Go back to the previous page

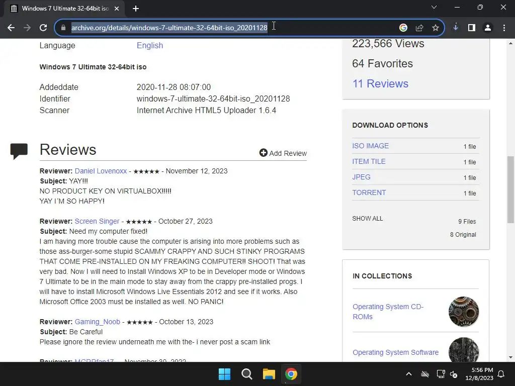click(x=11, y=28)
